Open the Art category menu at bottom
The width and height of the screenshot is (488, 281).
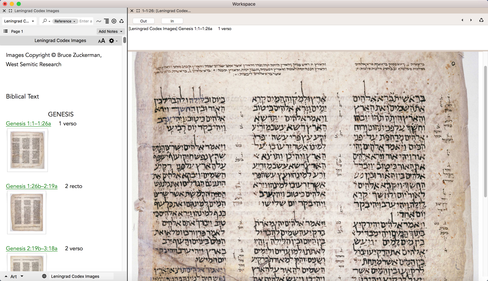coord(14,276)
